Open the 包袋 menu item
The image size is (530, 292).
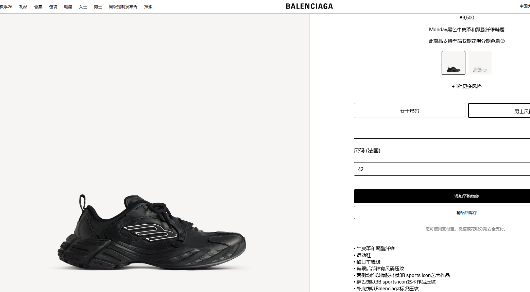coord(53,7)
